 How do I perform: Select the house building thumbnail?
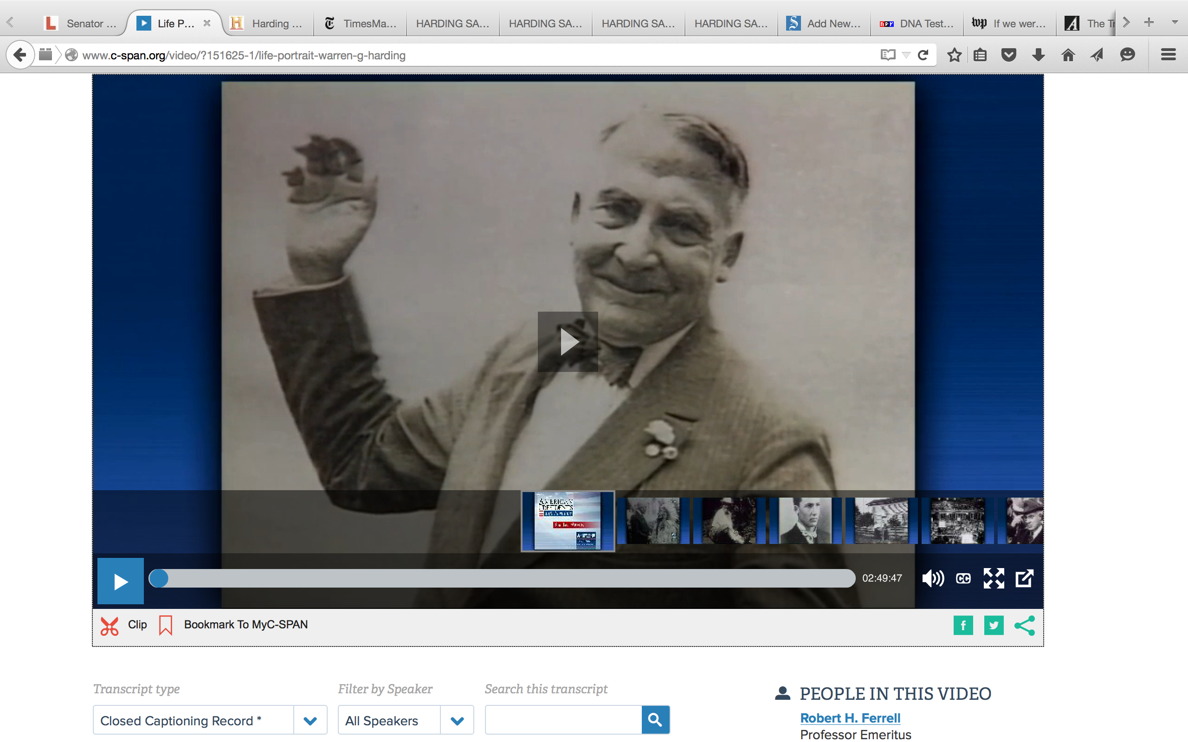881,521
